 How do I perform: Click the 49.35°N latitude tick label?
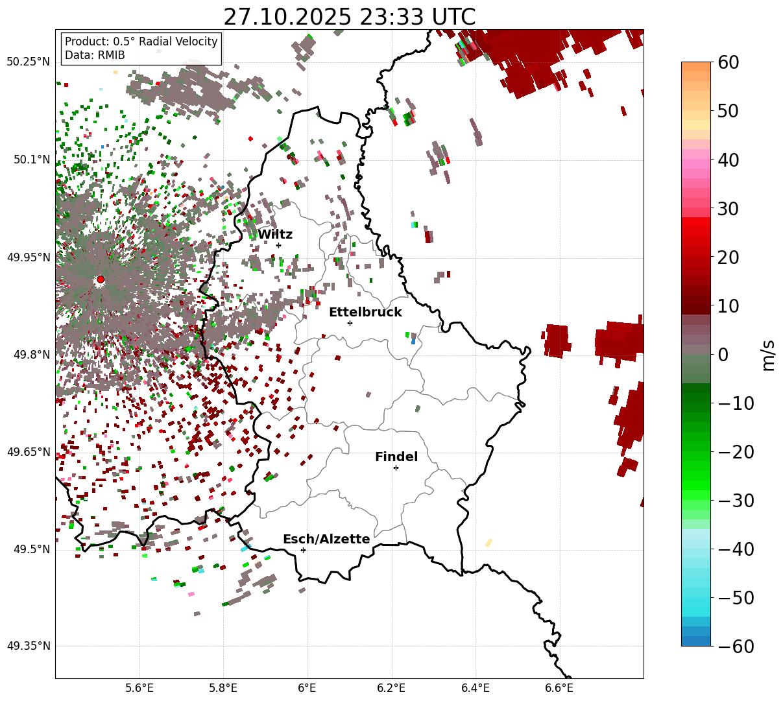coord(28,647)
